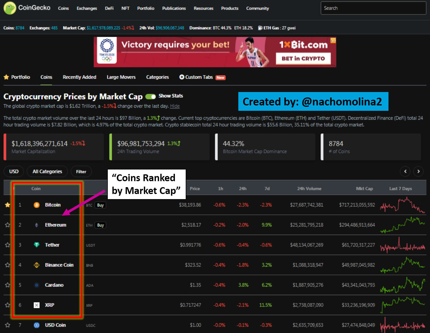Open the Portfolio item in top navbar
Screen dimensions: 430x333
[146, 8]
